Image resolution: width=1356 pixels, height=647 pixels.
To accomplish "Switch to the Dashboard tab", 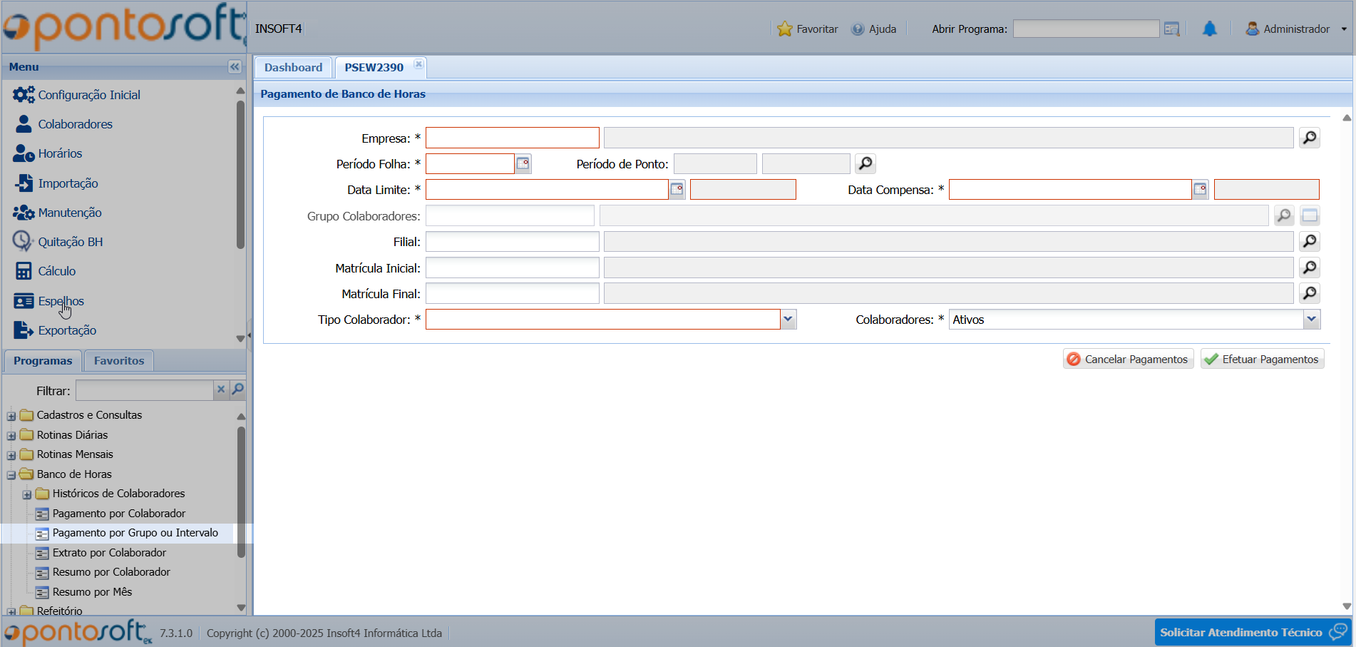I will pyautogui.click(x=293, y=68).
